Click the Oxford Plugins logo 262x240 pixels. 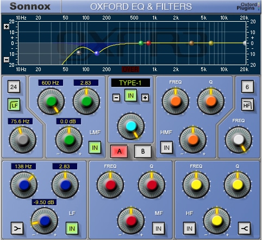click(248, 7)
